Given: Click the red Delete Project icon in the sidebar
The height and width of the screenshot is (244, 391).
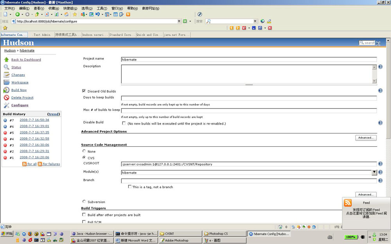Looking at the screenshot, I should (7, 98).
